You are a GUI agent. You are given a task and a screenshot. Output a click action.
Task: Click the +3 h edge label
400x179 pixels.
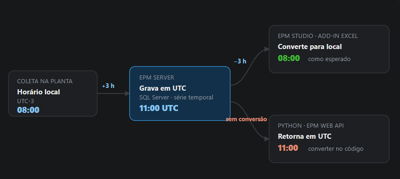click(x=108, y=86)
